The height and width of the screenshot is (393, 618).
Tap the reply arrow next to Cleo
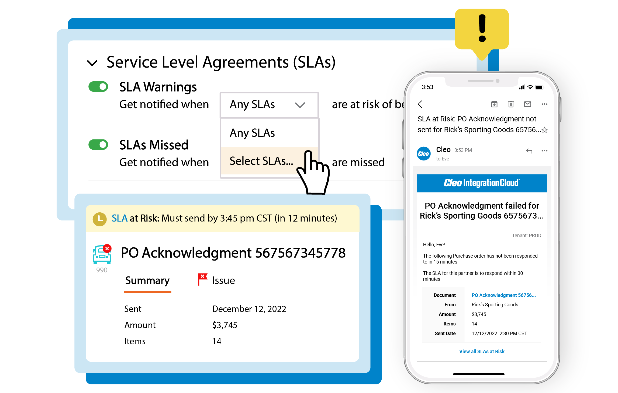point(529,151)
